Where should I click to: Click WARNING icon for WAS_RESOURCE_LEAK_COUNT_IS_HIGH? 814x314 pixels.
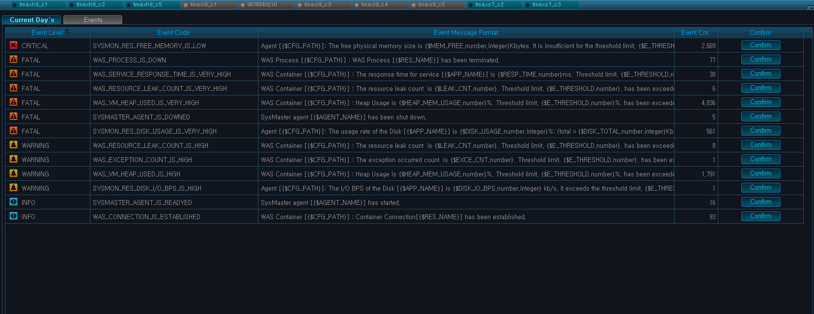(13, 145)
